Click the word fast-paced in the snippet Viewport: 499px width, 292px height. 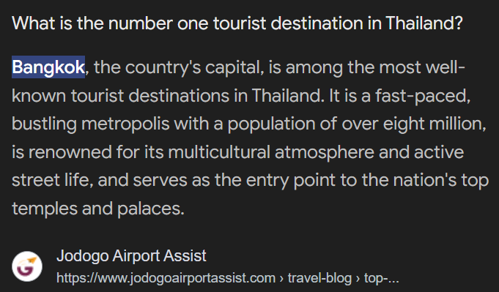click(423, 96)
